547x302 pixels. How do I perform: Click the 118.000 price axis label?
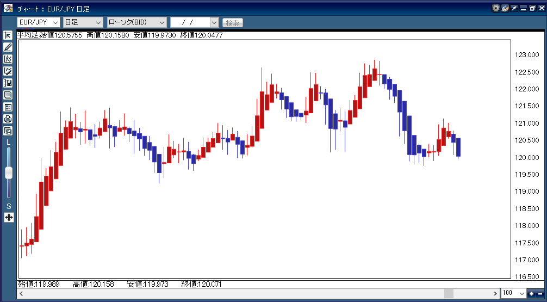point(527,226)
